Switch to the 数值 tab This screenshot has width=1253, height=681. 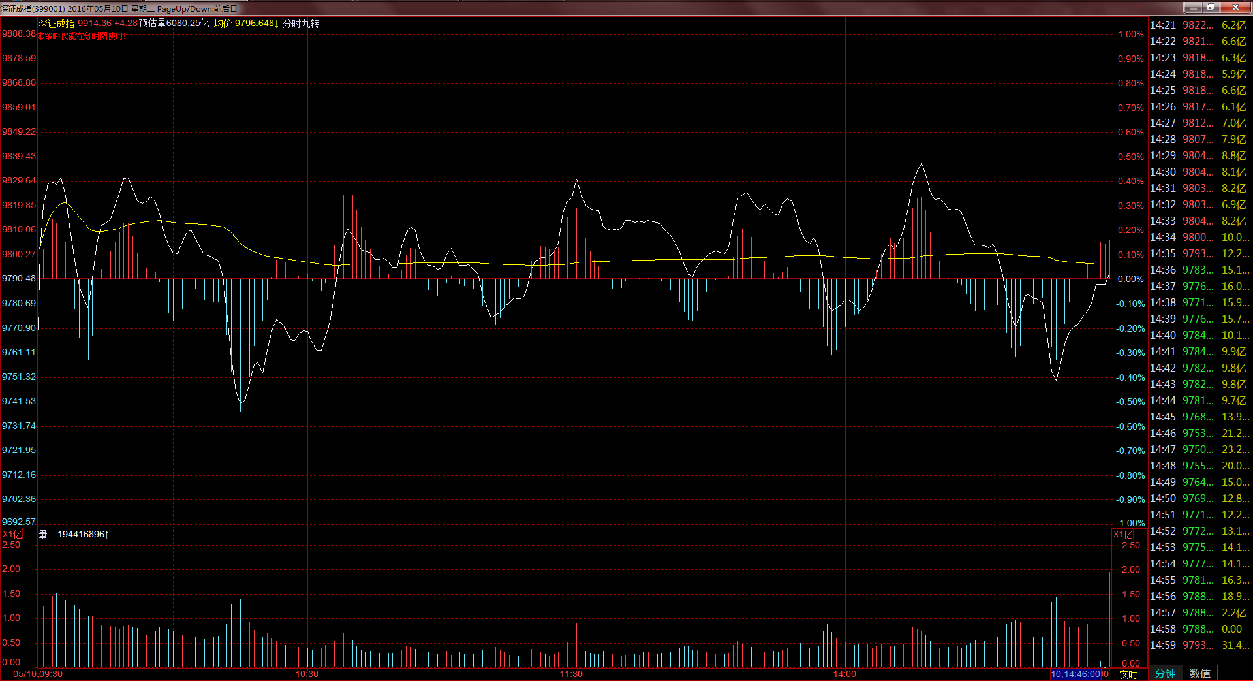[1199, 673]
